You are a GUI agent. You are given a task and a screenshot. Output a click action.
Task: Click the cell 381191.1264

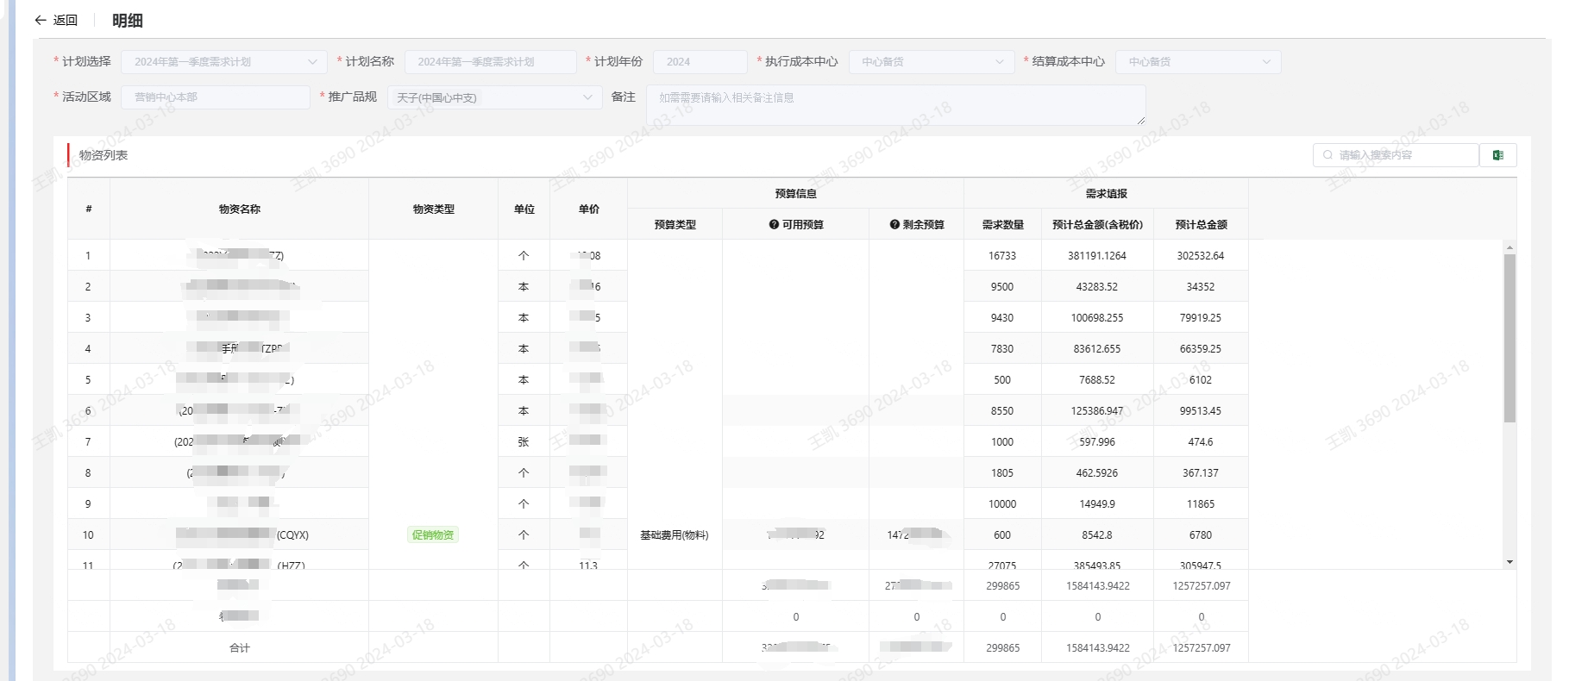1097,256
